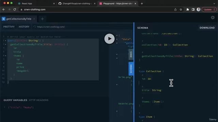Collapse the response root fold arrow
This screenshot has height=122, width=218.
(x=117, y=36)
